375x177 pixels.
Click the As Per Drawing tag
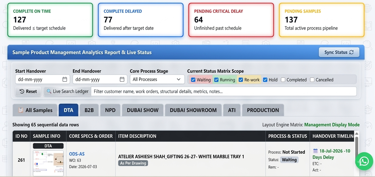133,163
